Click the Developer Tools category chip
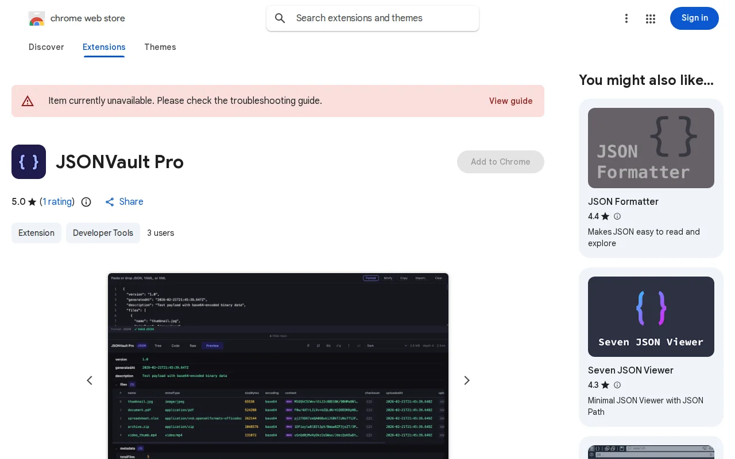 click(103, 233)
